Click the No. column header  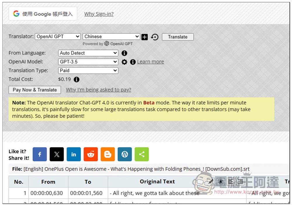[19, 182]
